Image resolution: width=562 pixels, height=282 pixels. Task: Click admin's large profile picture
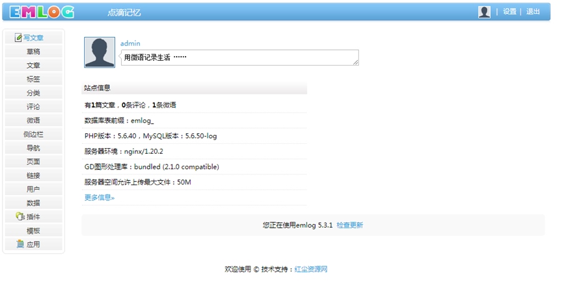tap(100, 53)
